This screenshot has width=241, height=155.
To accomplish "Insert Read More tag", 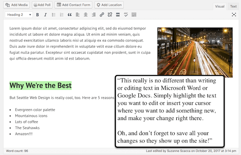I will click(x=118, y=15).
